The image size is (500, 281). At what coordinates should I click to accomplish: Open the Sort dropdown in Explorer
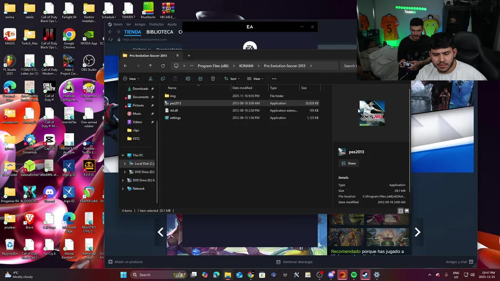232,78
